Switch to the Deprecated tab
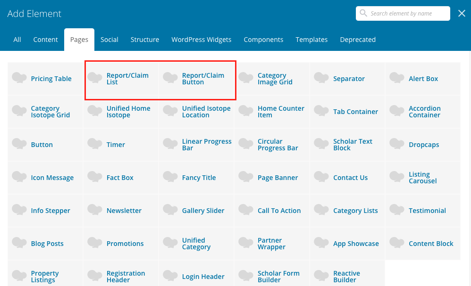This screenshot has width=471, height=286. pos(358,40)
